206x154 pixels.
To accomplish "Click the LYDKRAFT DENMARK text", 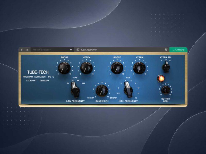I will click(x=38, y=81).
